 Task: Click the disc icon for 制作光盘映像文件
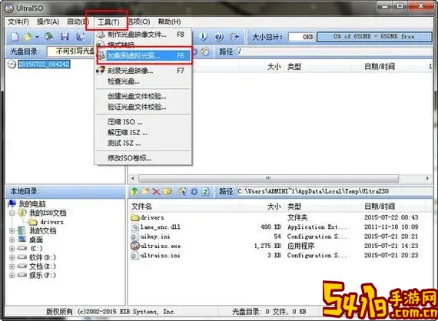pyautogui.click(x=101, y=35)
